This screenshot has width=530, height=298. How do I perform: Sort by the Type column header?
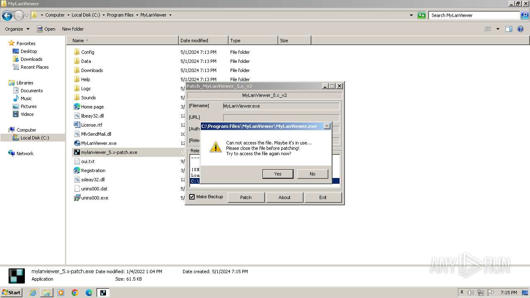point(253,41)
